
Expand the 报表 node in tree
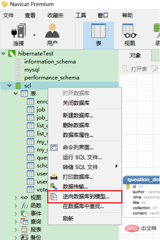tap(16, 230)
